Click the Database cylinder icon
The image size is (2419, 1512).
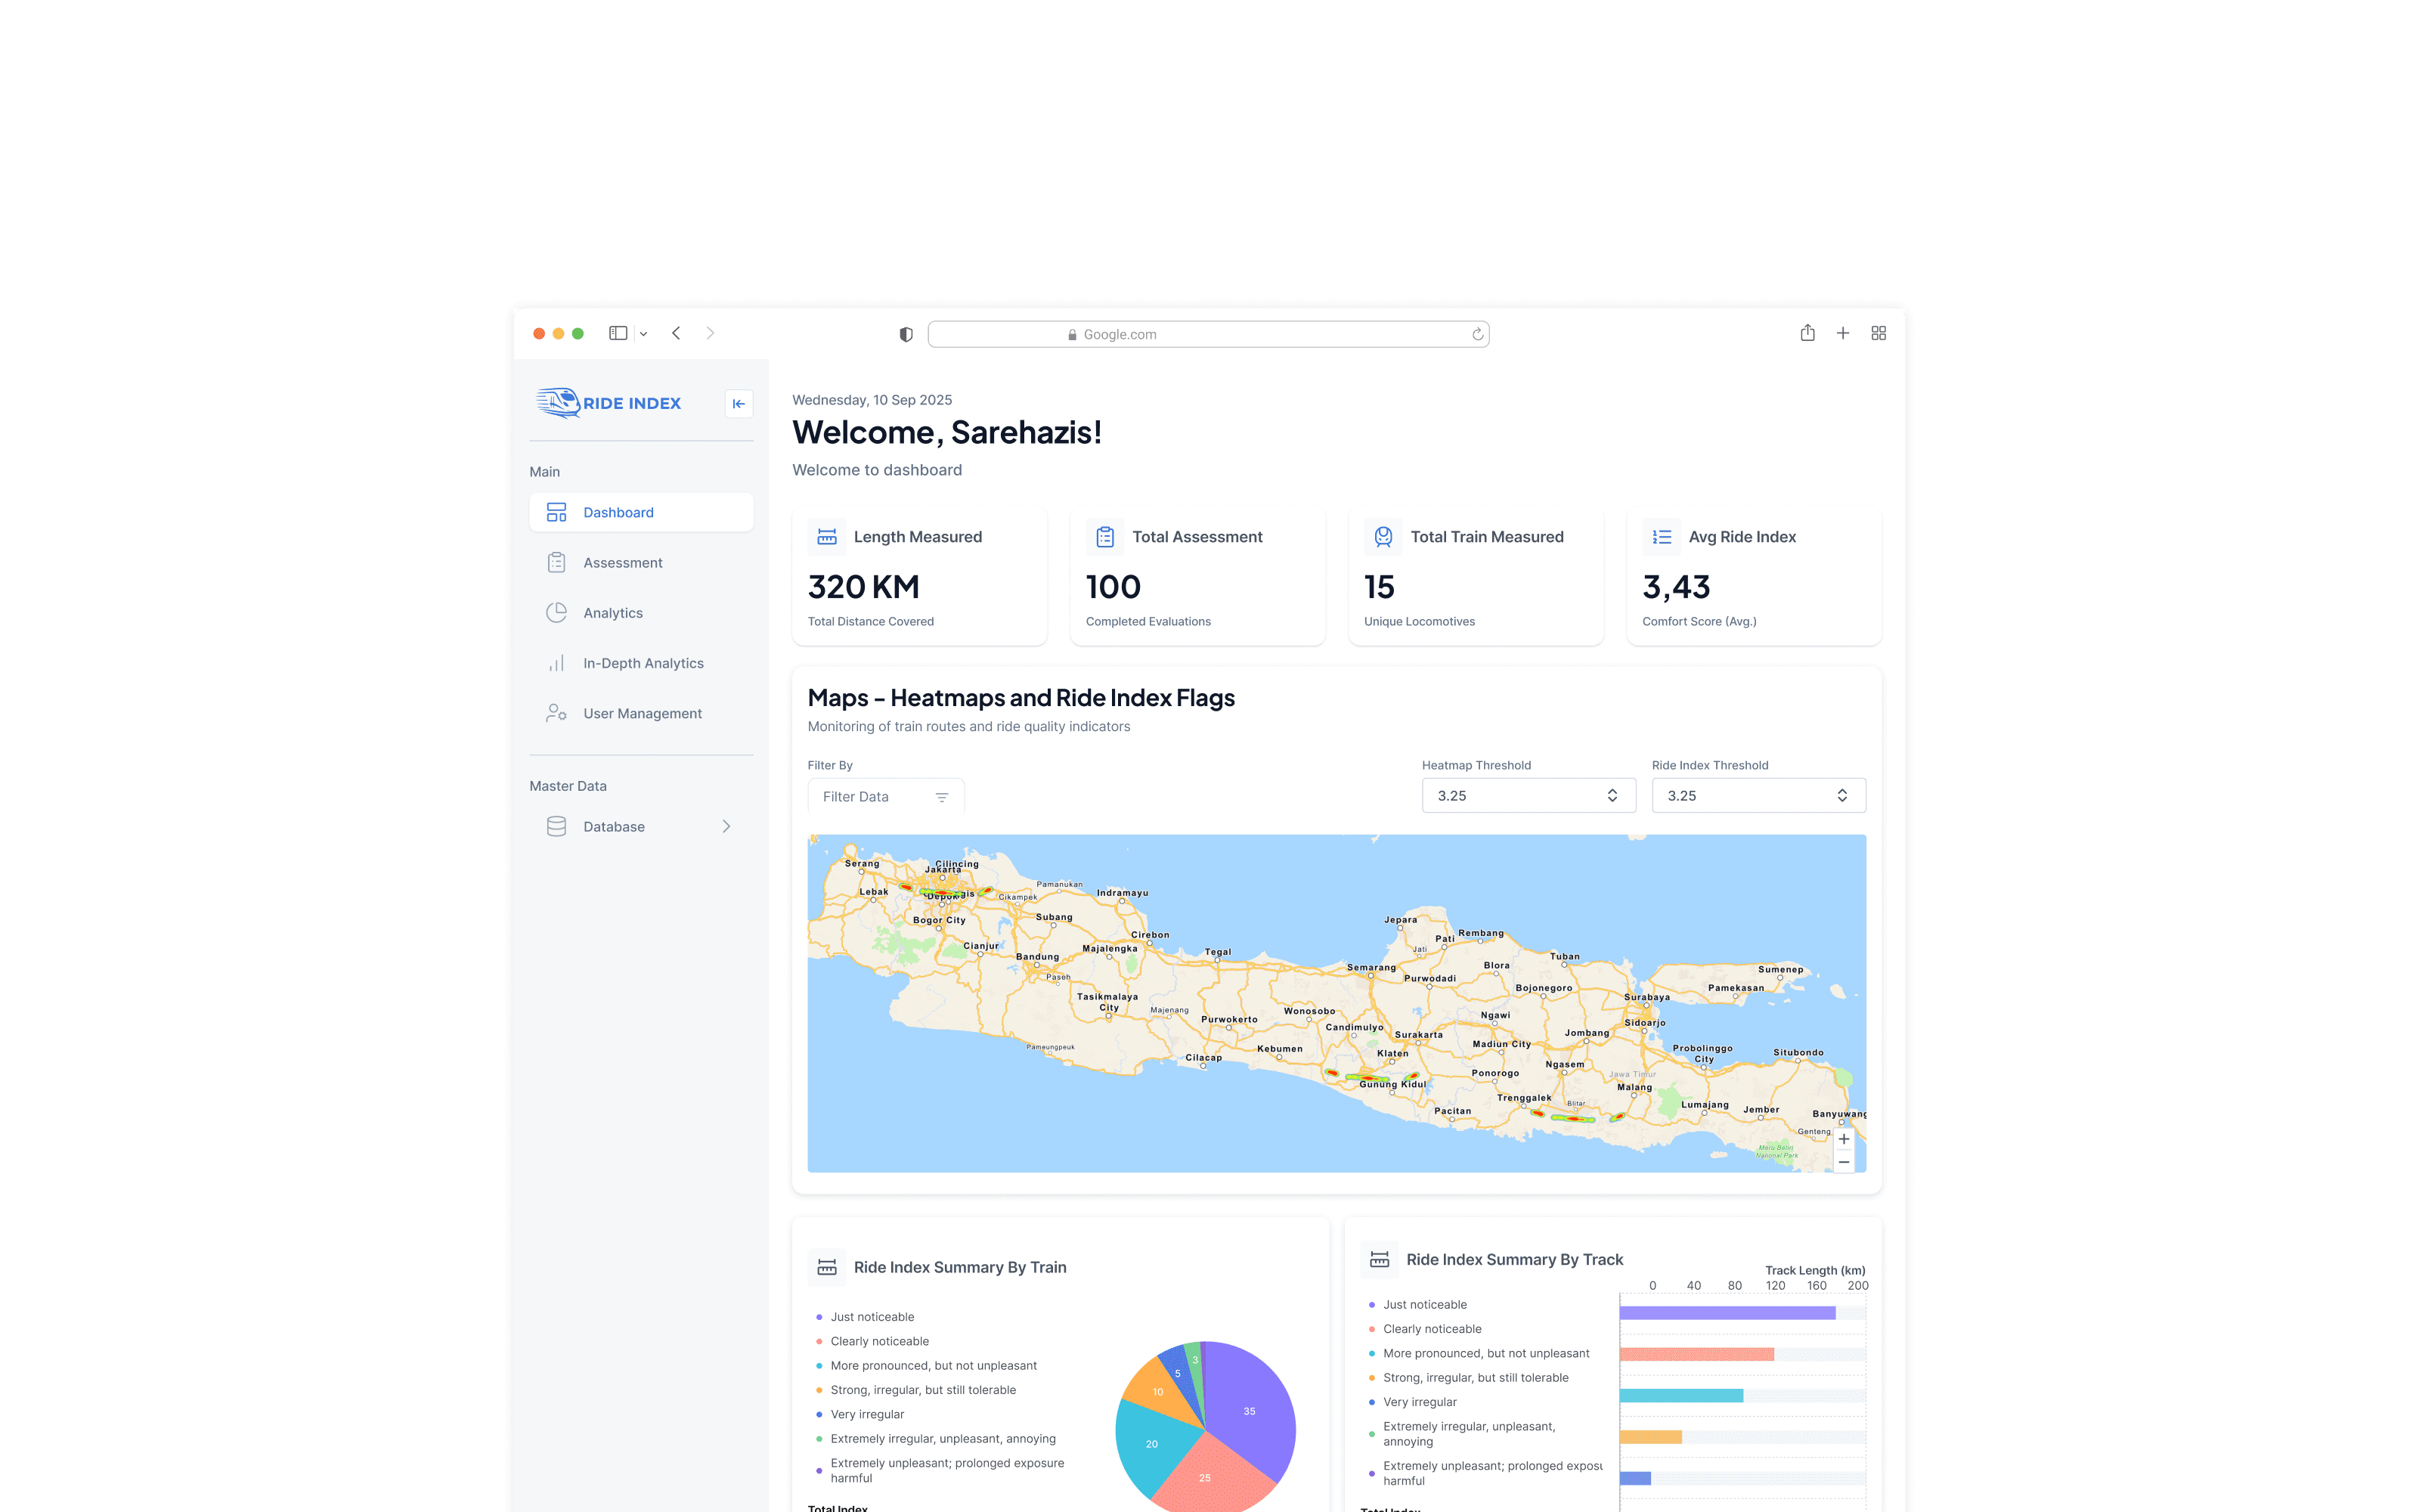click(557, 826)
